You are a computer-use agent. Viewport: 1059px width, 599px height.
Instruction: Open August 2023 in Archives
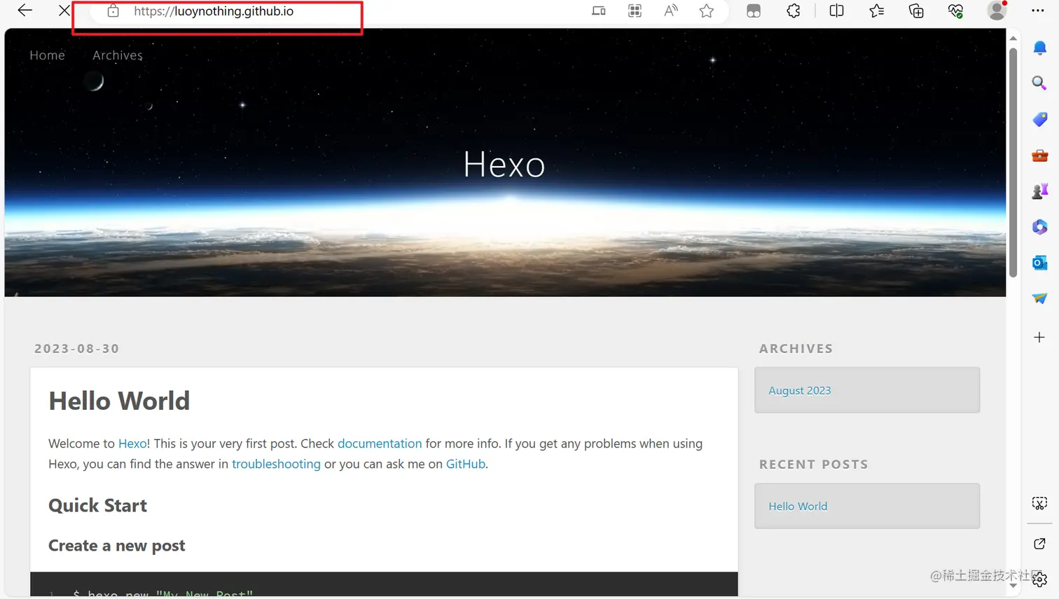tap(800, 390)
